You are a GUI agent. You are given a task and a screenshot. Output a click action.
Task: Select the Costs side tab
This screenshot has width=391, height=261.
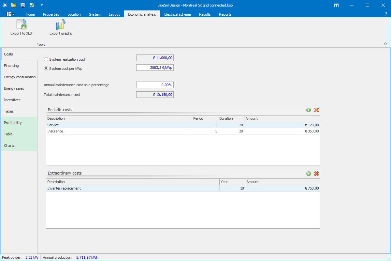pyautogui.click(x=19, y=54)
